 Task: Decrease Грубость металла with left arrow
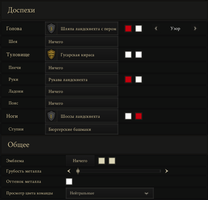tap(69, 171)
